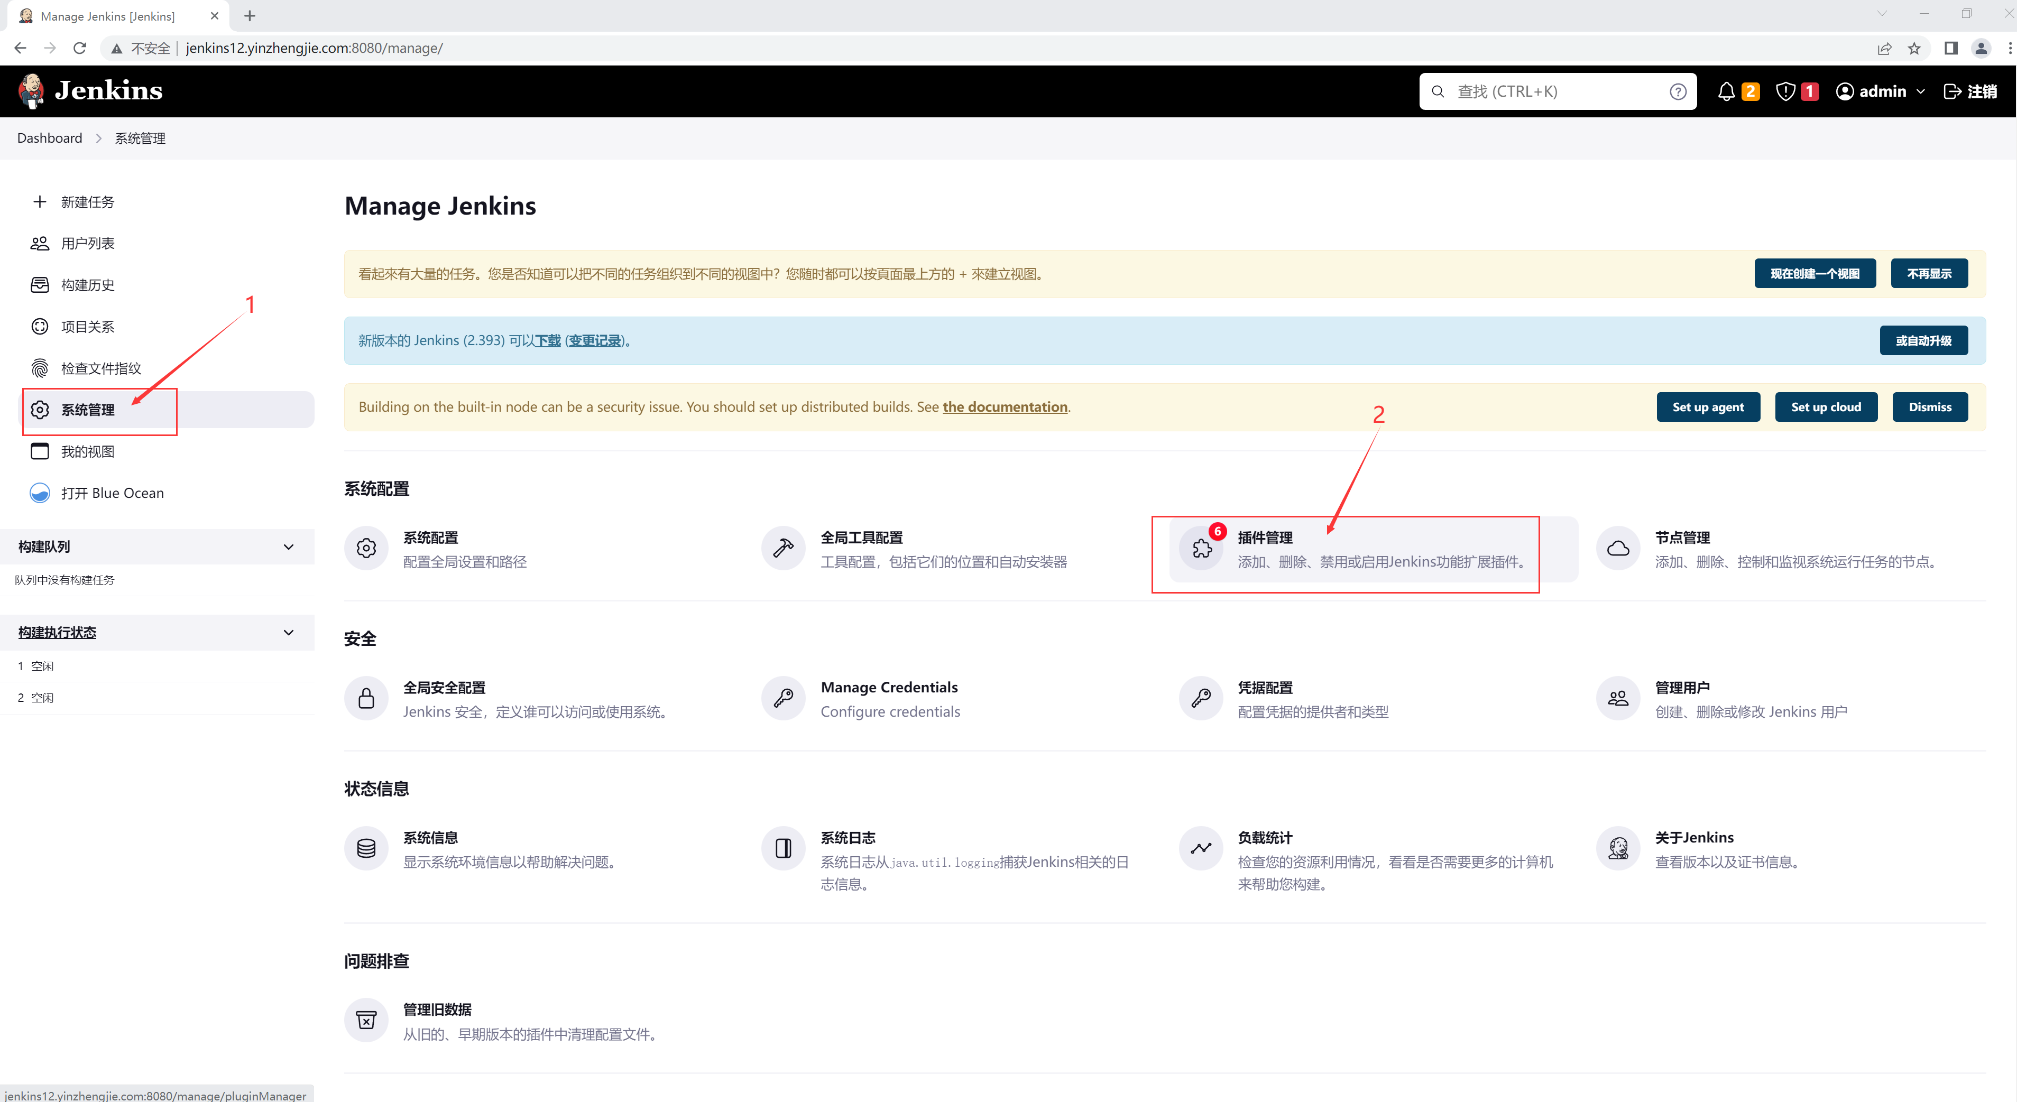The image size is (2017, 1102).
Task: Select 新建任务 in the side menu
Action: click(88, 202)
